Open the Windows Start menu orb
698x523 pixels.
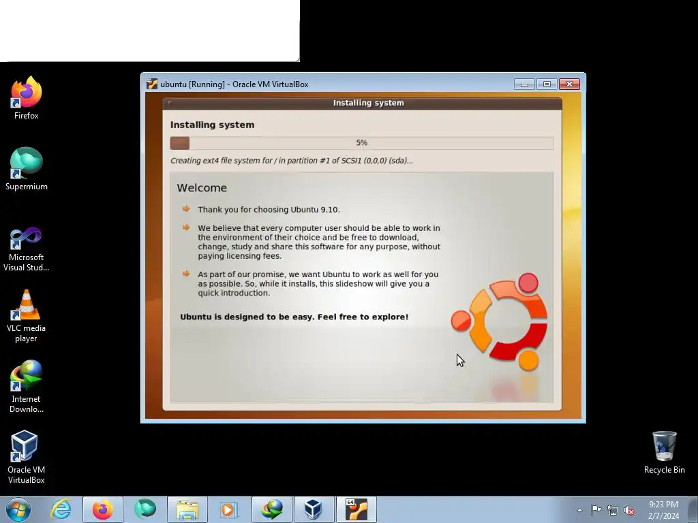pos(18,509)
